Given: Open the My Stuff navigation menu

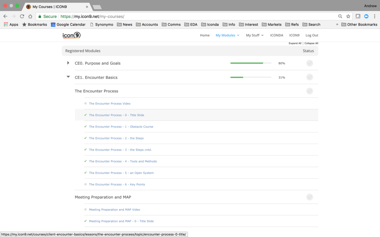Looking at the screenshot, I should click(254, 35).
